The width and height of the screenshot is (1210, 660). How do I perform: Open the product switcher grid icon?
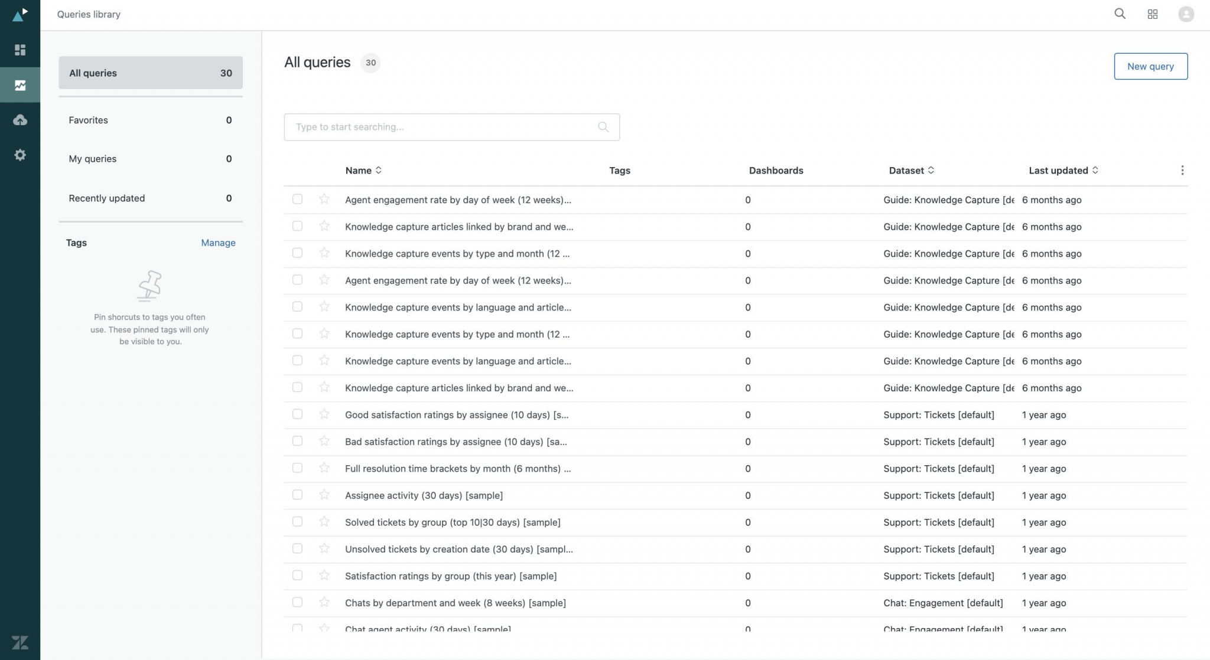tap(1152, 13)
